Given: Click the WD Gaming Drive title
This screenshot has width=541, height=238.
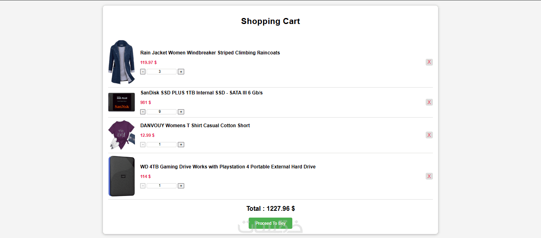Looking at the screenshot, I should (227, 167).
